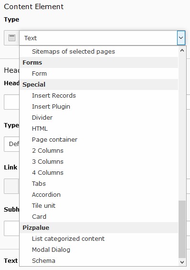Pick the Tile unit option

tap(99, 206)
